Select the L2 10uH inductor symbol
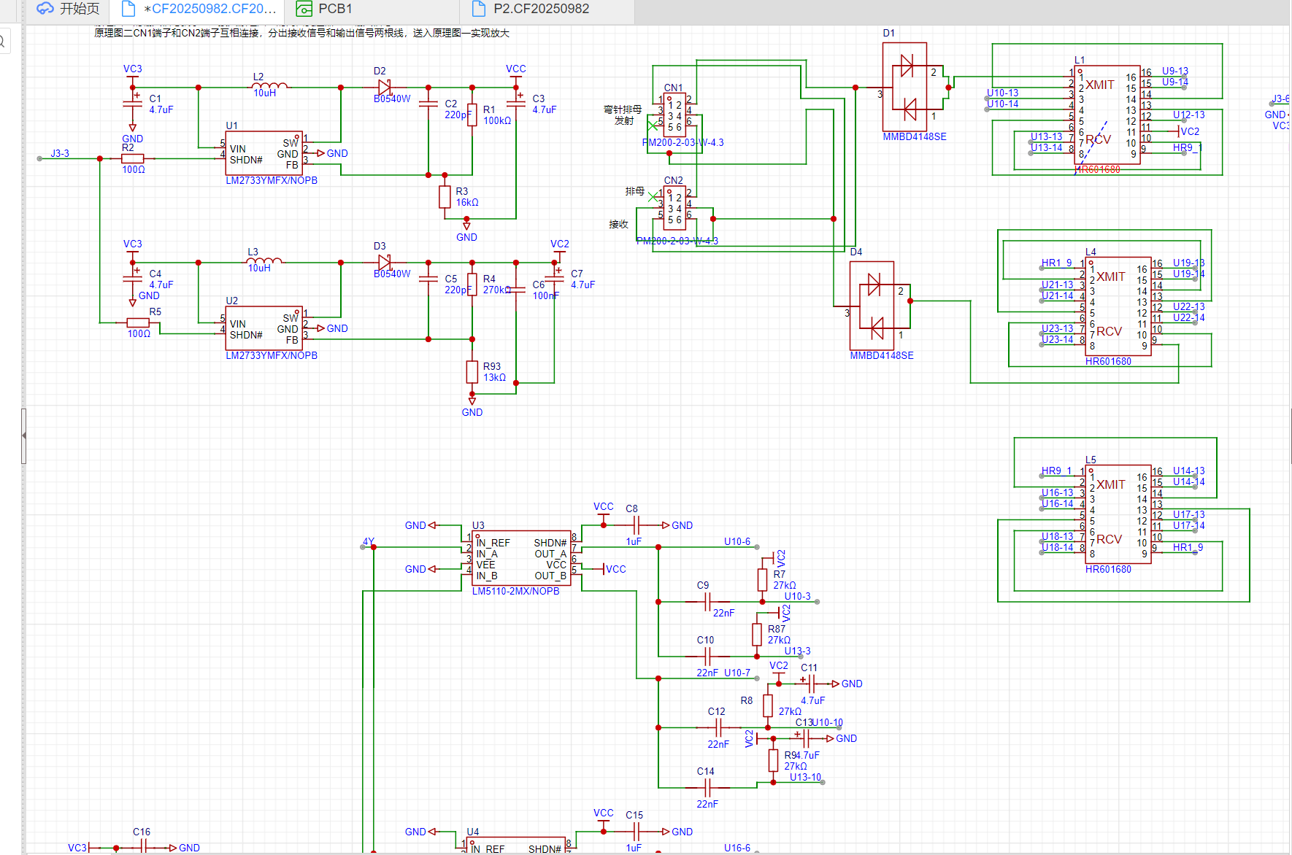This screenshot has height=855, width=1292. pos(269,86)
